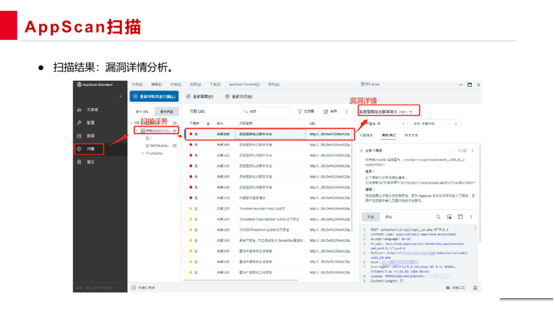Viewport: 555px width, 312px height.
Task: Click the HCL Software logo
Action: [94, 288]
